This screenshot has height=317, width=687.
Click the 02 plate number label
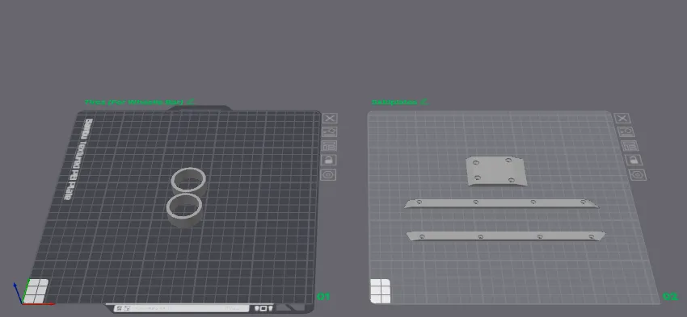pyautogui.click(x=670, y=297)
